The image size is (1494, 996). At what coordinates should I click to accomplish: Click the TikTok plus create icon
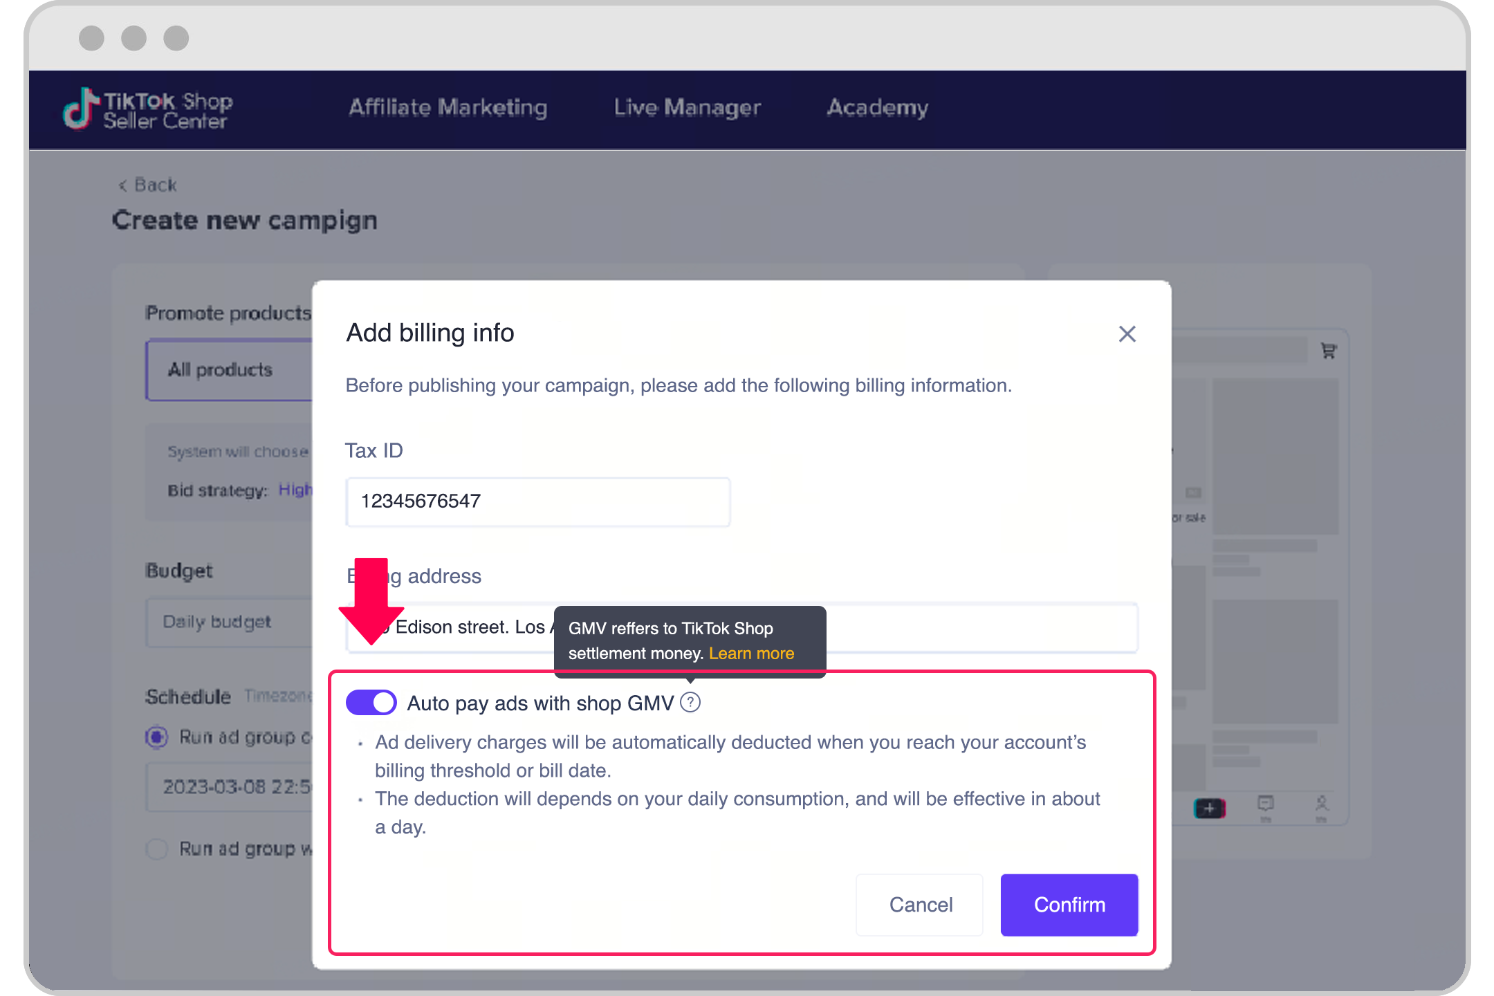coord(1209,808)
